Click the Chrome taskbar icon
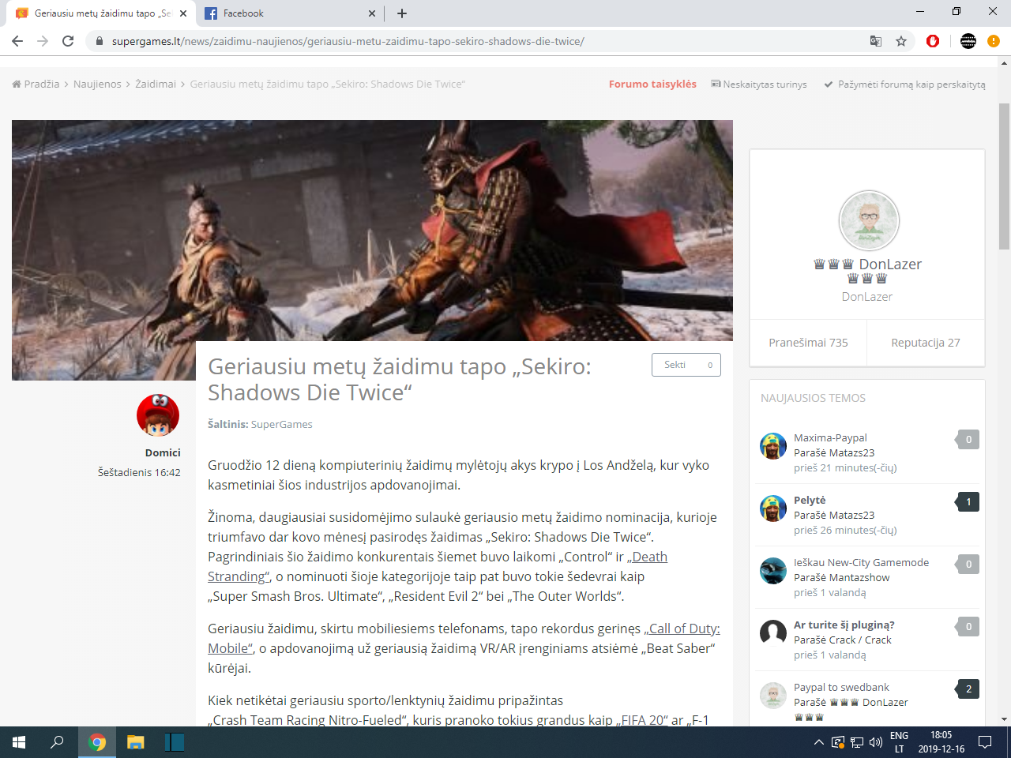 coord(97,742)
